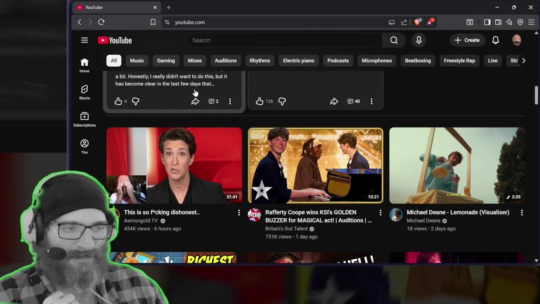Screen dimensions: 540x304
Task: Open 'Michael Deane - Lemonade (Visualiser)' title
Action: [458, 212]
